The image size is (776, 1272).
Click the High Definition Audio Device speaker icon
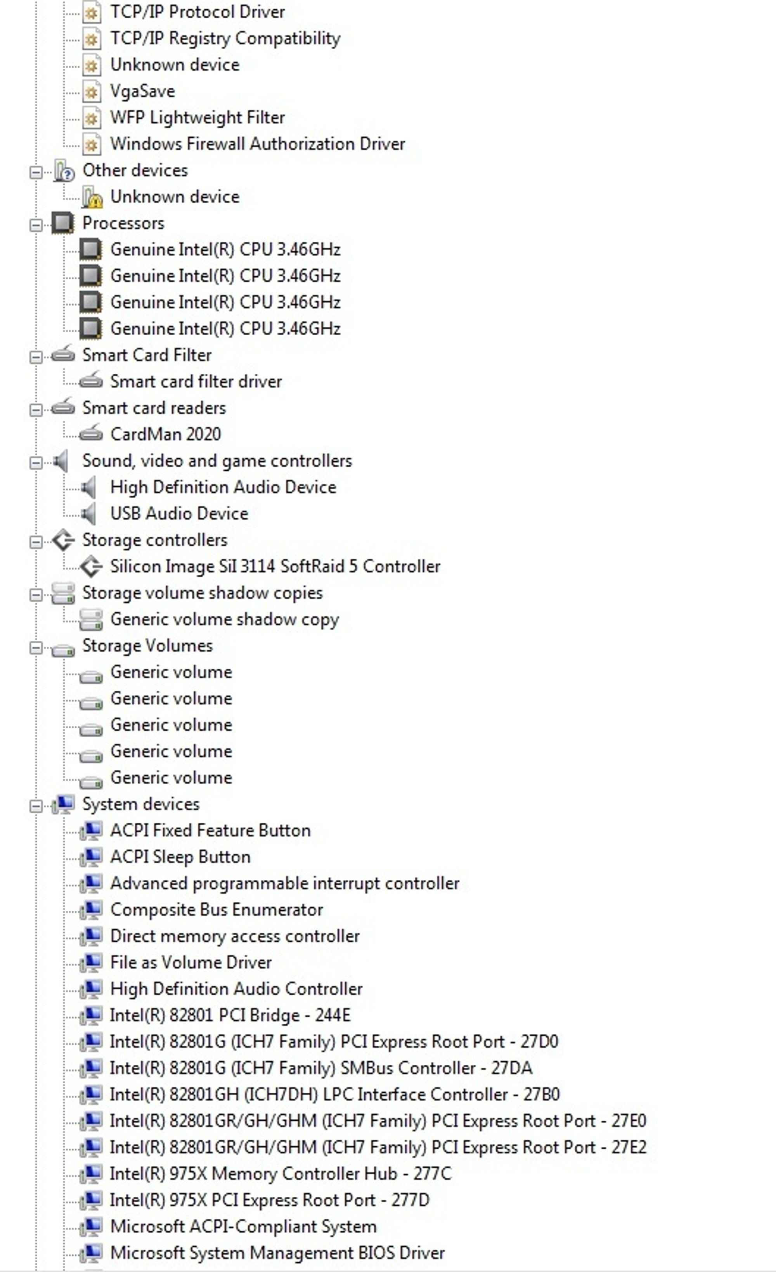click(x=89, y=487)
